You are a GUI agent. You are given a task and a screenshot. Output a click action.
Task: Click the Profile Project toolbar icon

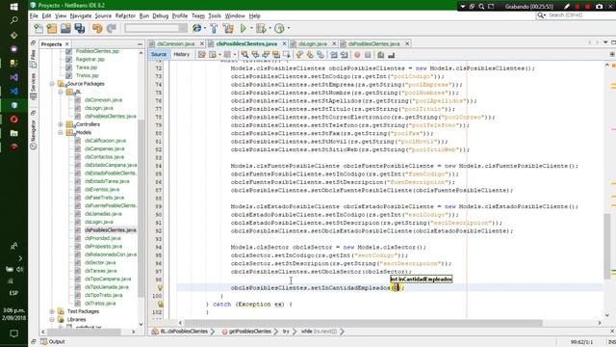click(279, 28)
